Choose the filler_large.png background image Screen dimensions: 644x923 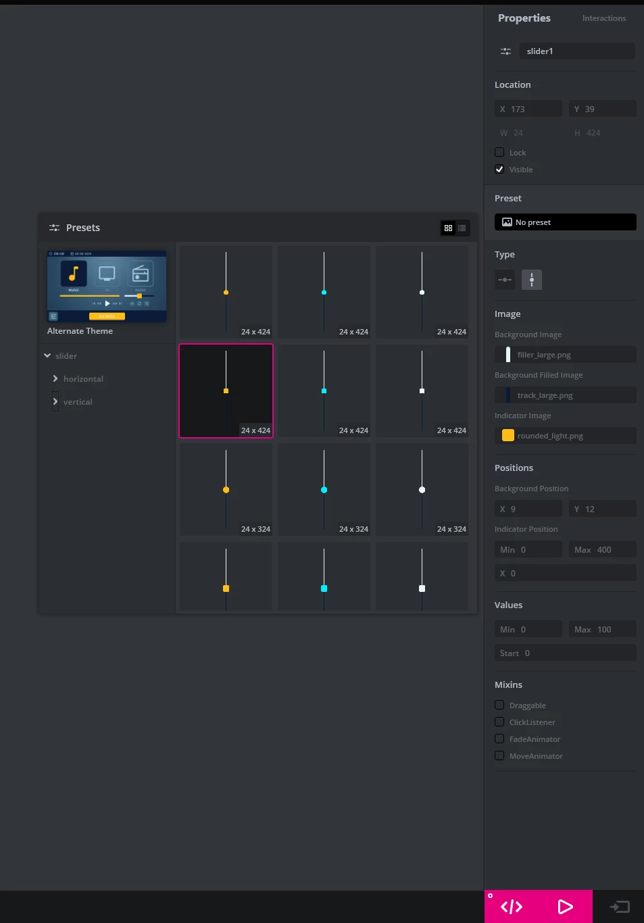tap(566, 355)
